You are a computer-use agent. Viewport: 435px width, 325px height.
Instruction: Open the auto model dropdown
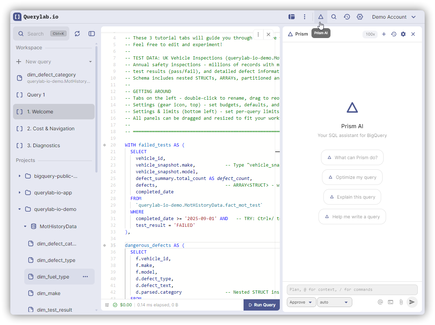click(334, 302)
